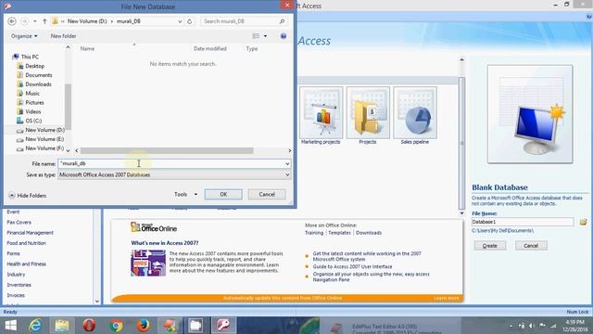Open Training link on Office Online
This screenshot has width=593, height=334.
tap(314, 233)
